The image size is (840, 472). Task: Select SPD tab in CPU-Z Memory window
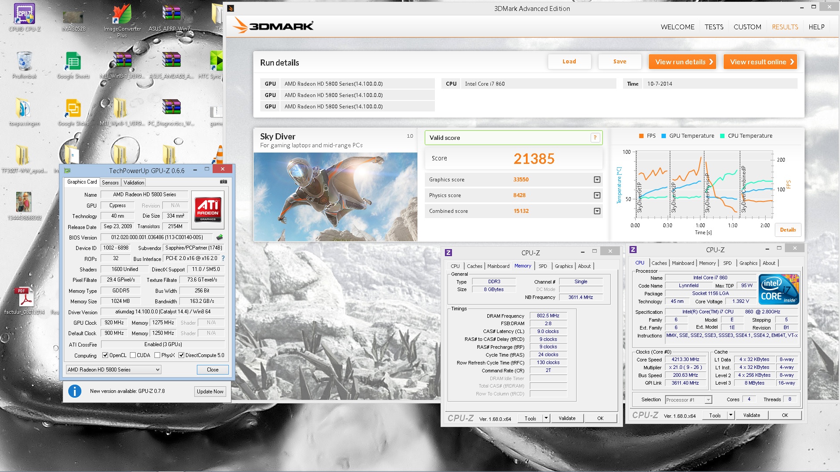(542, 266)
